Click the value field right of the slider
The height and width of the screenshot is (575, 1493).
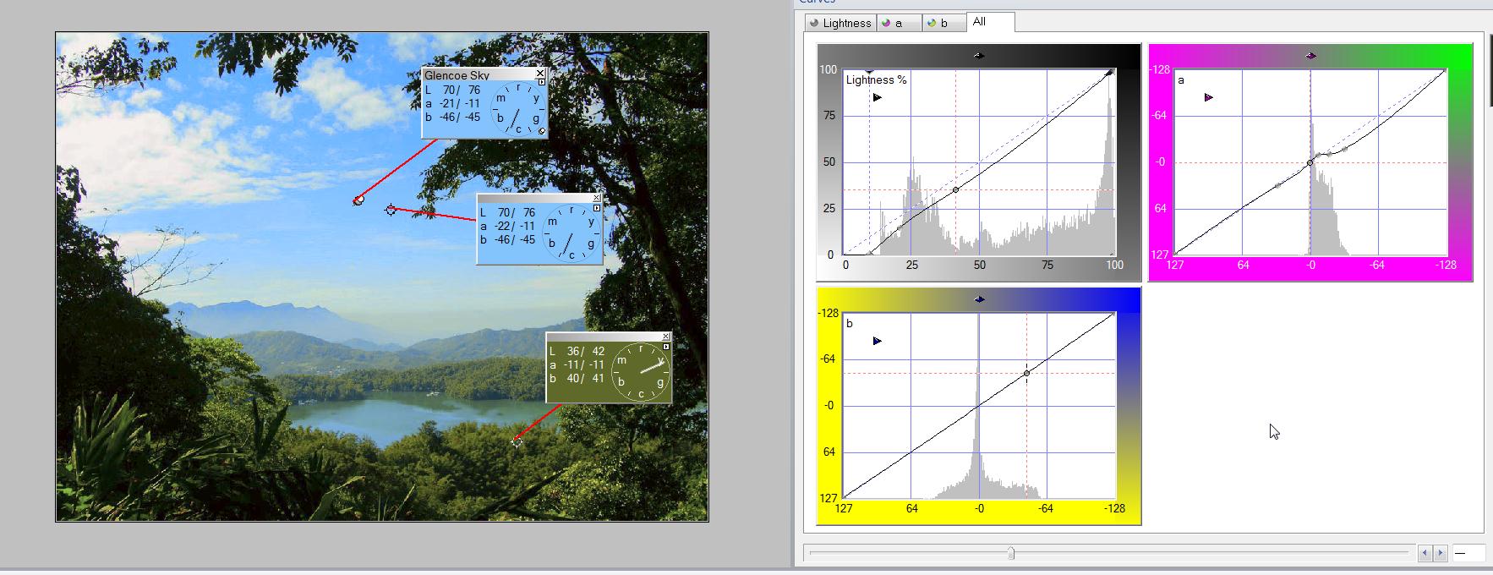[1468, 553]
